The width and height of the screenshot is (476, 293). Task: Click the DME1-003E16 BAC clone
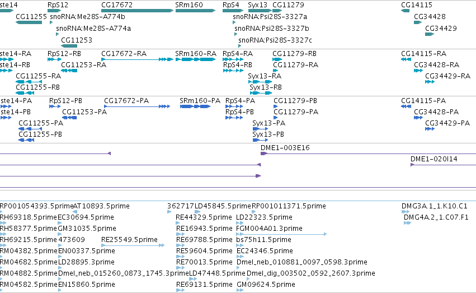(x=368, y=154)
